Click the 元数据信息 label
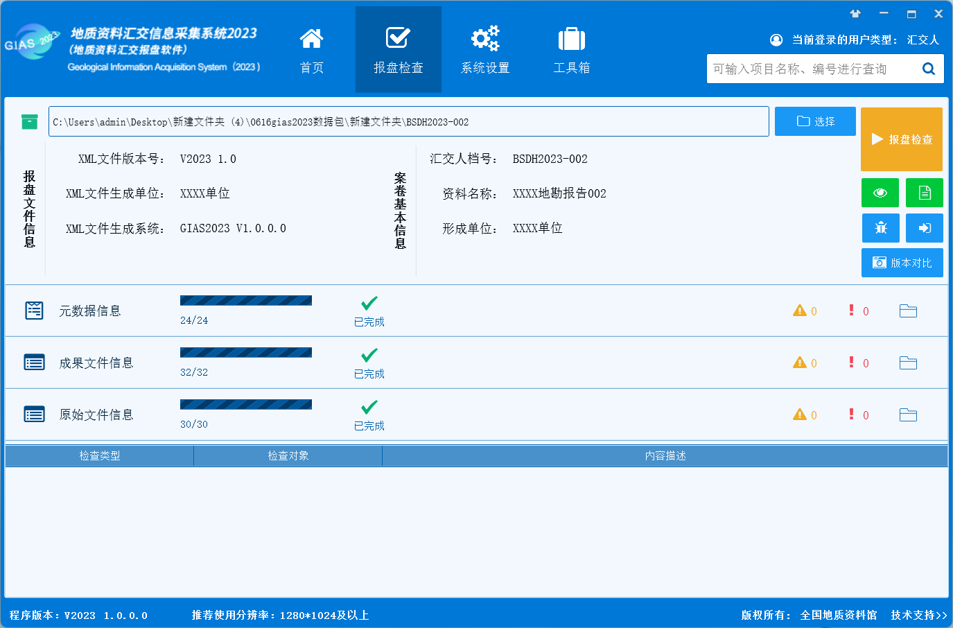 90,311
